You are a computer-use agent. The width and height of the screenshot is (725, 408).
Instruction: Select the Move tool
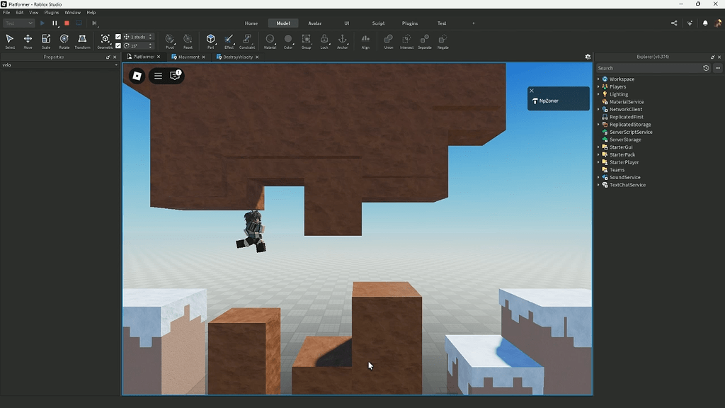tap(28, 40)
